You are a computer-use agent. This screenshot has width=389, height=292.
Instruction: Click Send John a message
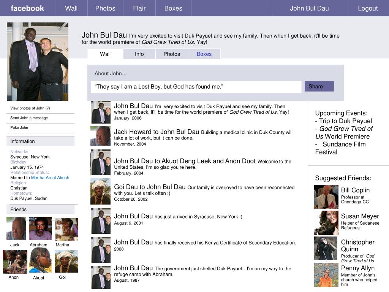pos(29,118)
